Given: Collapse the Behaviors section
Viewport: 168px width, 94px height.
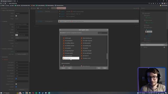Looking at the screenshot, I should (1, 57).
